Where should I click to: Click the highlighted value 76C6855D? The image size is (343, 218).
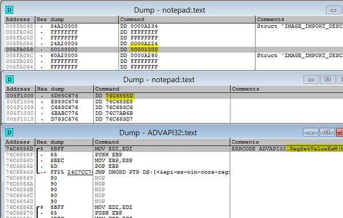click(119, 96)
